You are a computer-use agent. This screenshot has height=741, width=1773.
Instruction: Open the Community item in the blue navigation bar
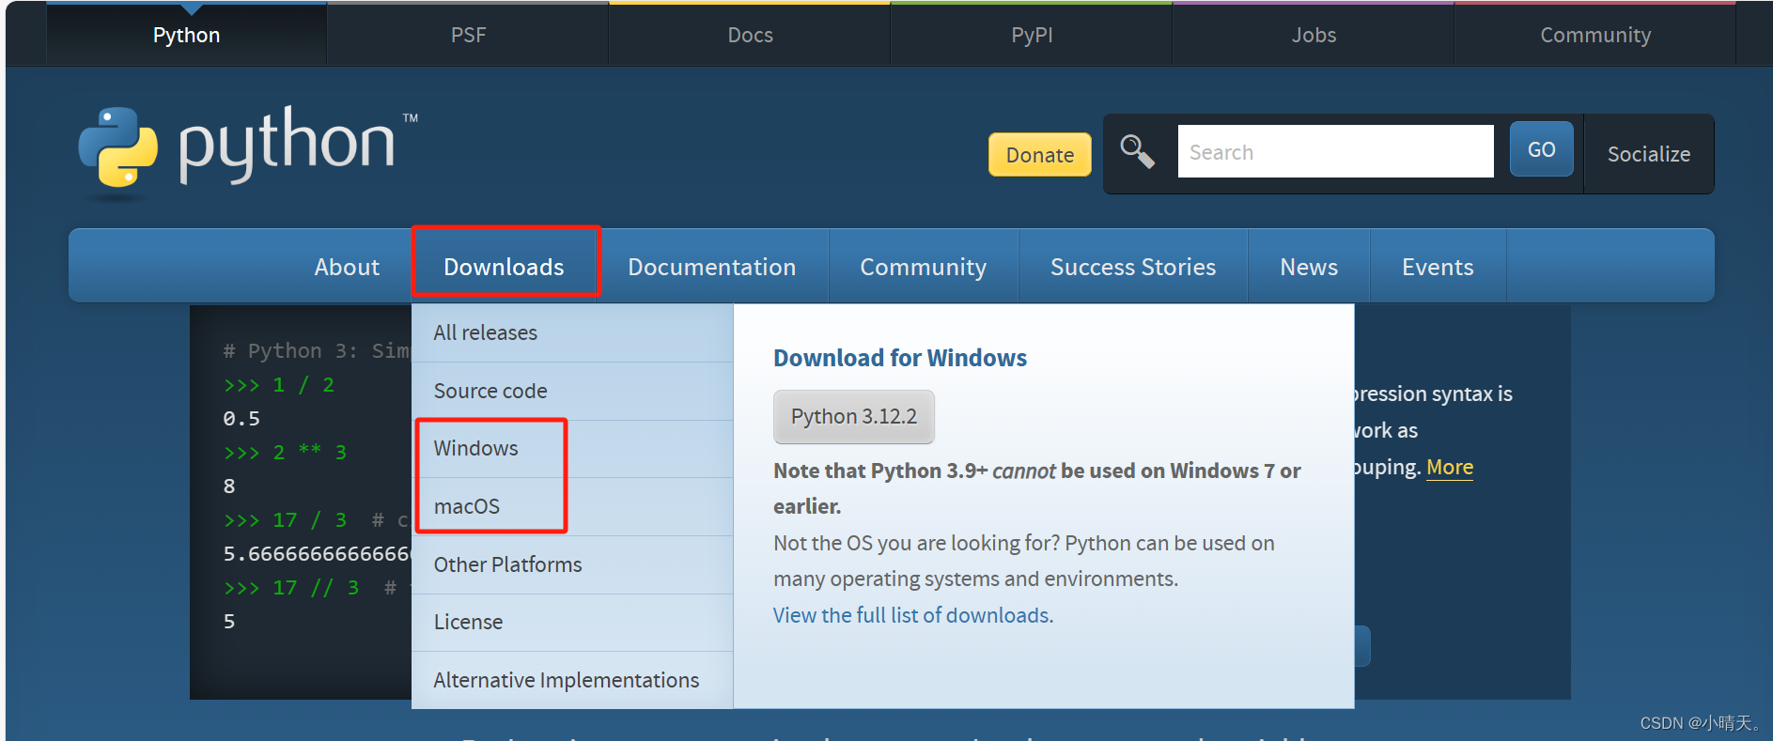click(924, 267)
